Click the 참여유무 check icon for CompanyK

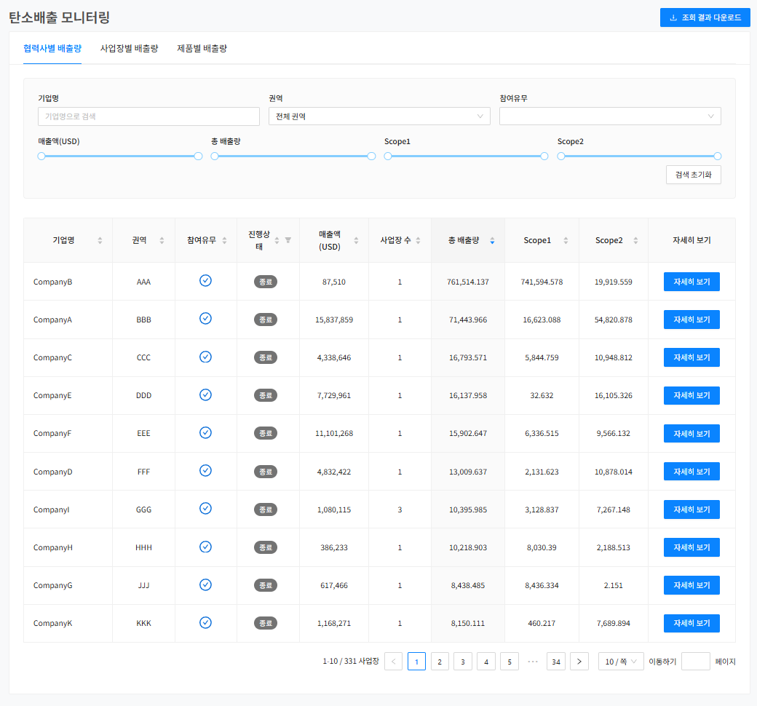coord(205,622)
